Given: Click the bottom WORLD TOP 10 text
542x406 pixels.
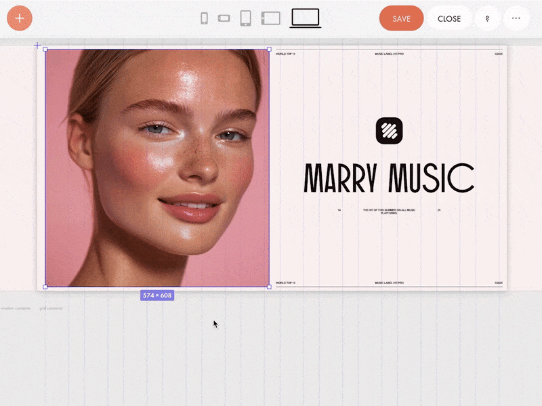Looking at the screenshot, I should click(x=285, y=283).
